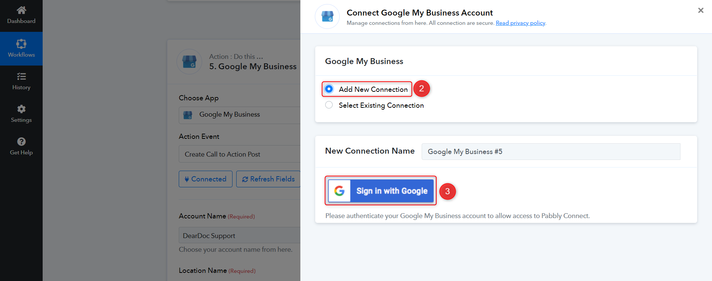712x281 pixels.
Task: Click Google My Business icon in panel header
Action: [327, 17]
